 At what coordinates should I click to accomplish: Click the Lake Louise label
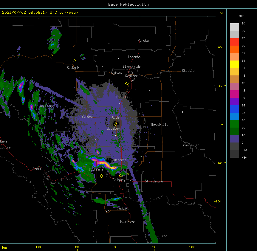pyautogui.click(x=5, y=144)
